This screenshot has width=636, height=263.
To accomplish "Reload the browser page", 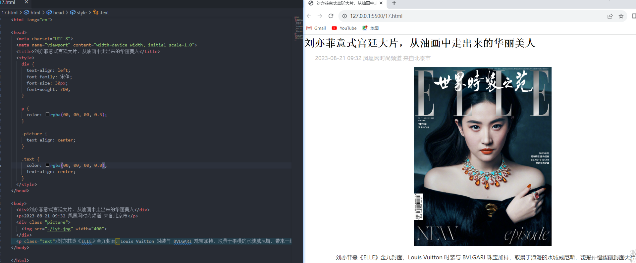I will [x=331, y=16].
